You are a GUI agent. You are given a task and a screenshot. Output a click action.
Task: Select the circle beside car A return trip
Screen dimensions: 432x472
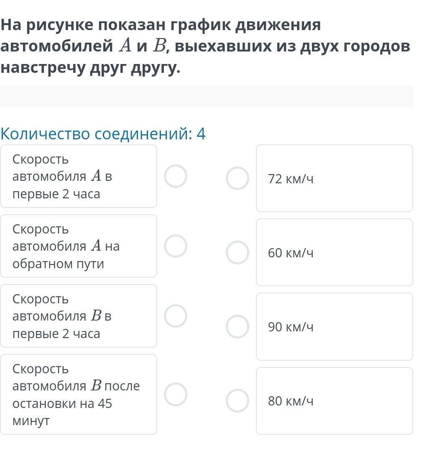point(175,246)
